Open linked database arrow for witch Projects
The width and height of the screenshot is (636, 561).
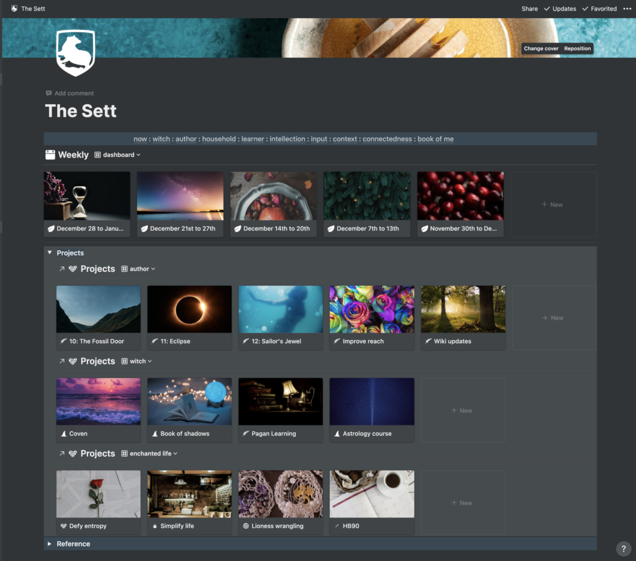(61, 361)
